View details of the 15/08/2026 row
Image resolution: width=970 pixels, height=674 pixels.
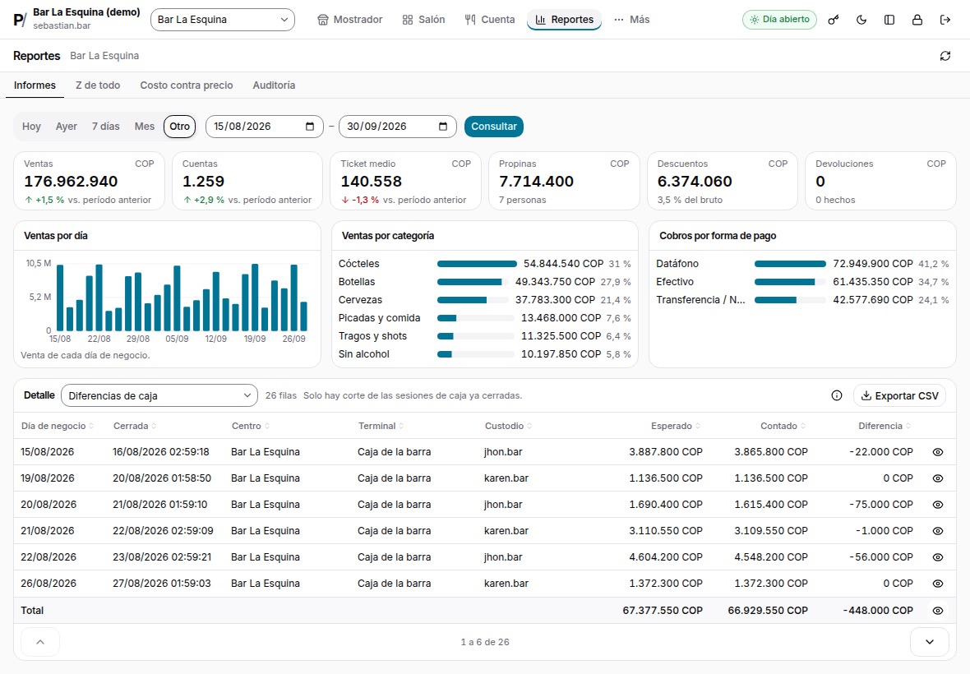(938, 452)
